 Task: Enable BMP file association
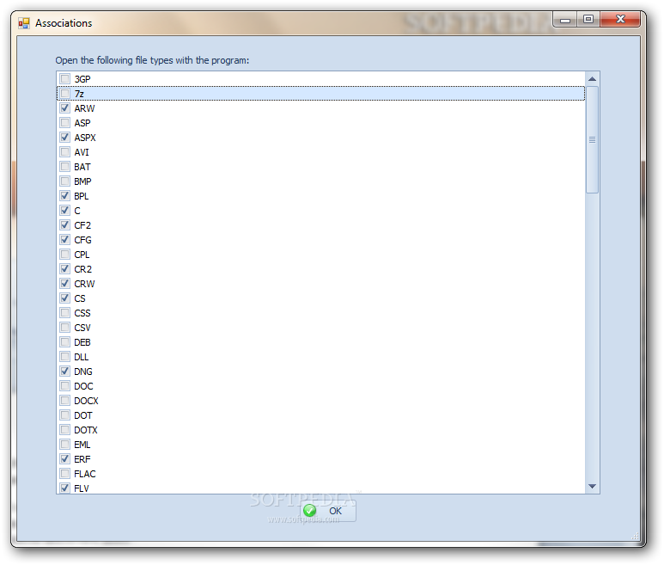point(64,181)
